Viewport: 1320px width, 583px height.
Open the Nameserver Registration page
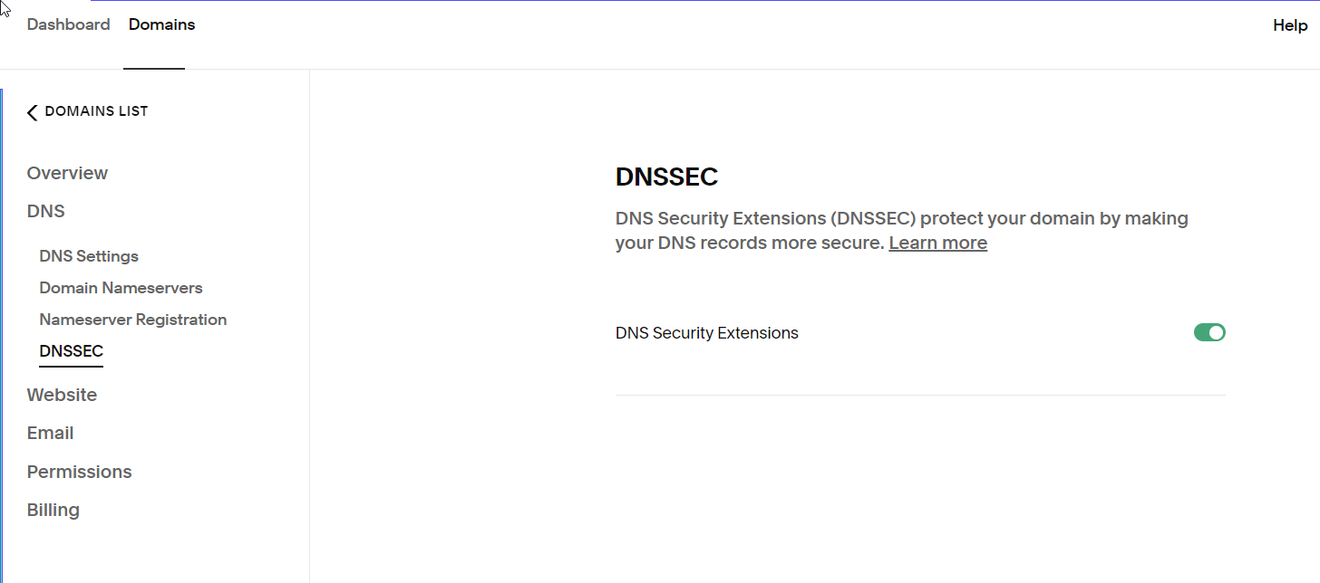(x=133, y=320)
